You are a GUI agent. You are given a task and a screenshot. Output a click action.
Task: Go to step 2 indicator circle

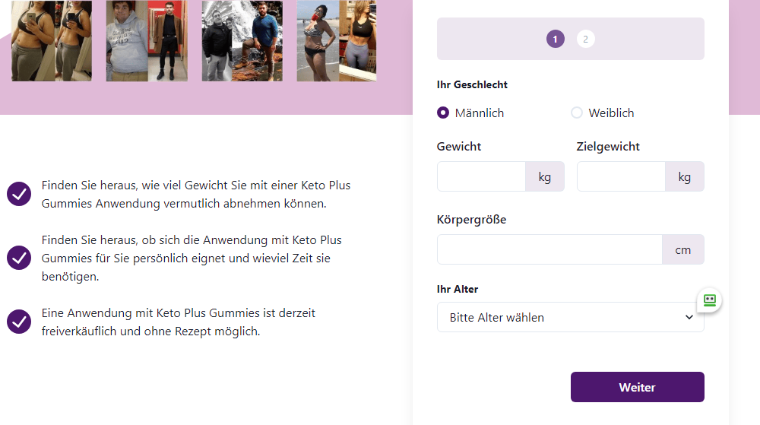585,39
